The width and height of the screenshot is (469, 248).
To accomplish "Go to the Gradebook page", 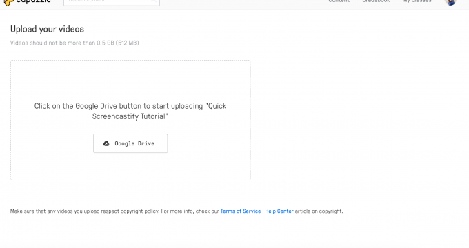I will coord(376,1).
